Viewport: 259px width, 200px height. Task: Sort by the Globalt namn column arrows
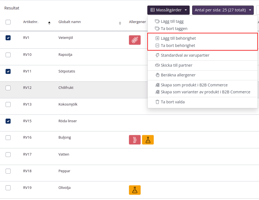coord(120,23)
